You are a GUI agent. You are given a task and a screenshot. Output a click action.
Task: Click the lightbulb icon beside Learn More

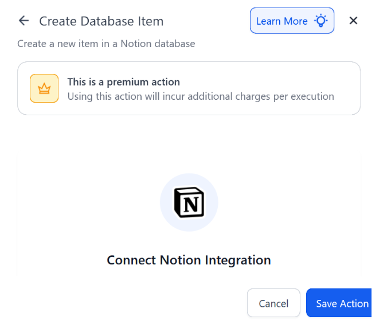point(320,21)
